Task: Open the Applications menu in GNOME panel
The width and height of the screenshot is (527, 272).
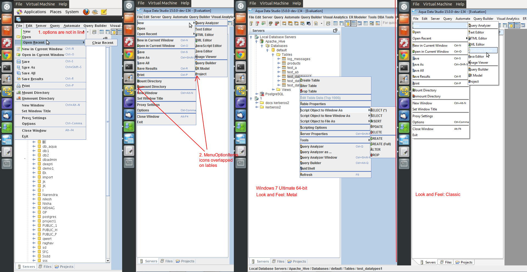Action: [x=35, y=12]
